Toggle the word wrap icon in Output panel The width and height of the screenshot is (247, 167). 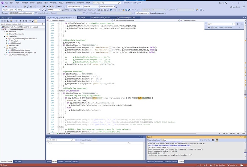(x=217, y=140)
